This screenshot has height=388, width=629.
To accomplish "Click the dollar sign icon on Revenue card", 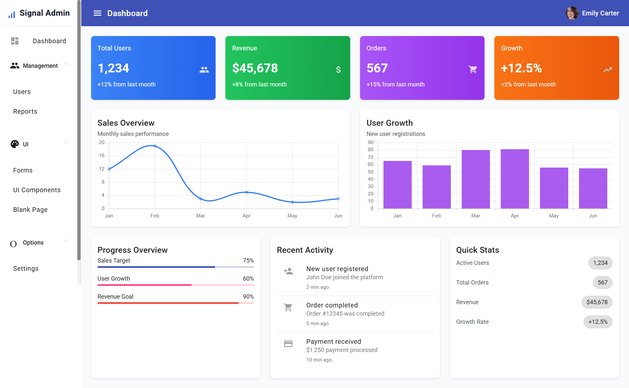I will [338, 69].
